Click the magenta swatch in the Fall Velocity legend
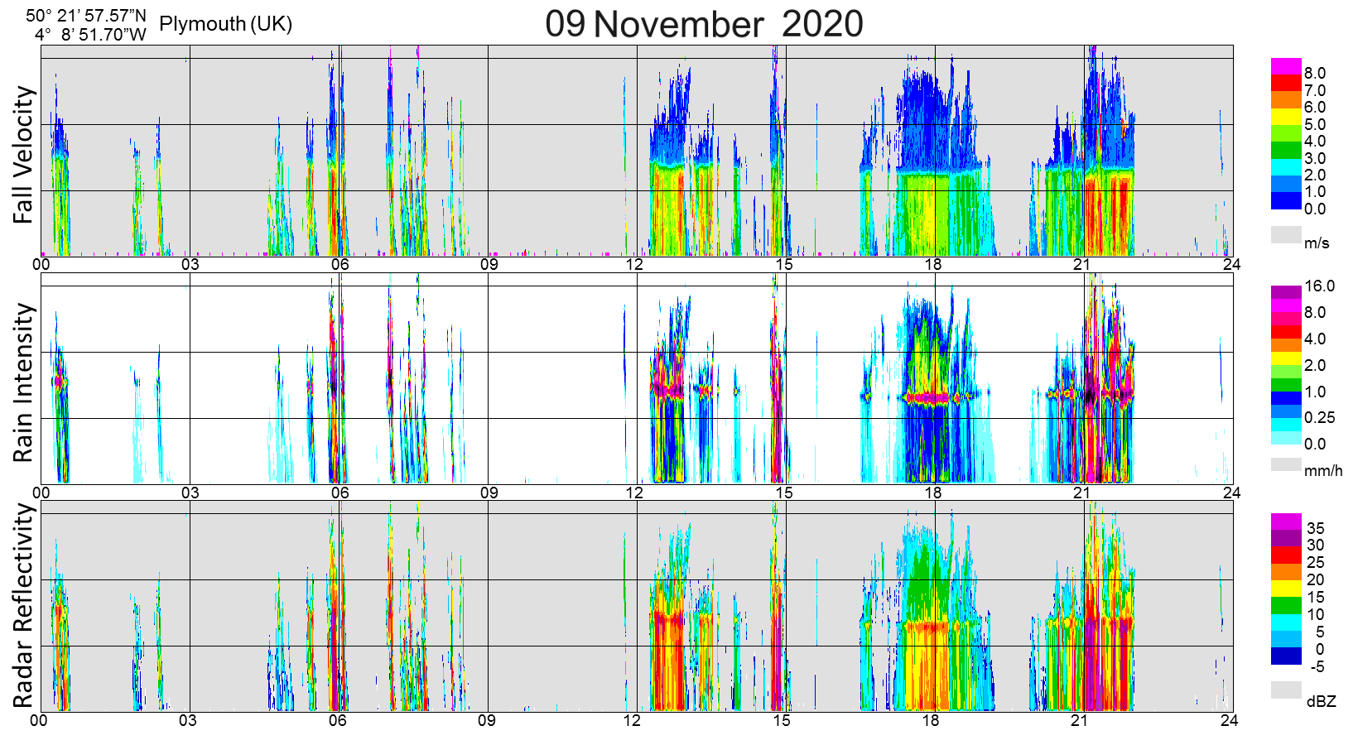 (x=1286, y=66)
